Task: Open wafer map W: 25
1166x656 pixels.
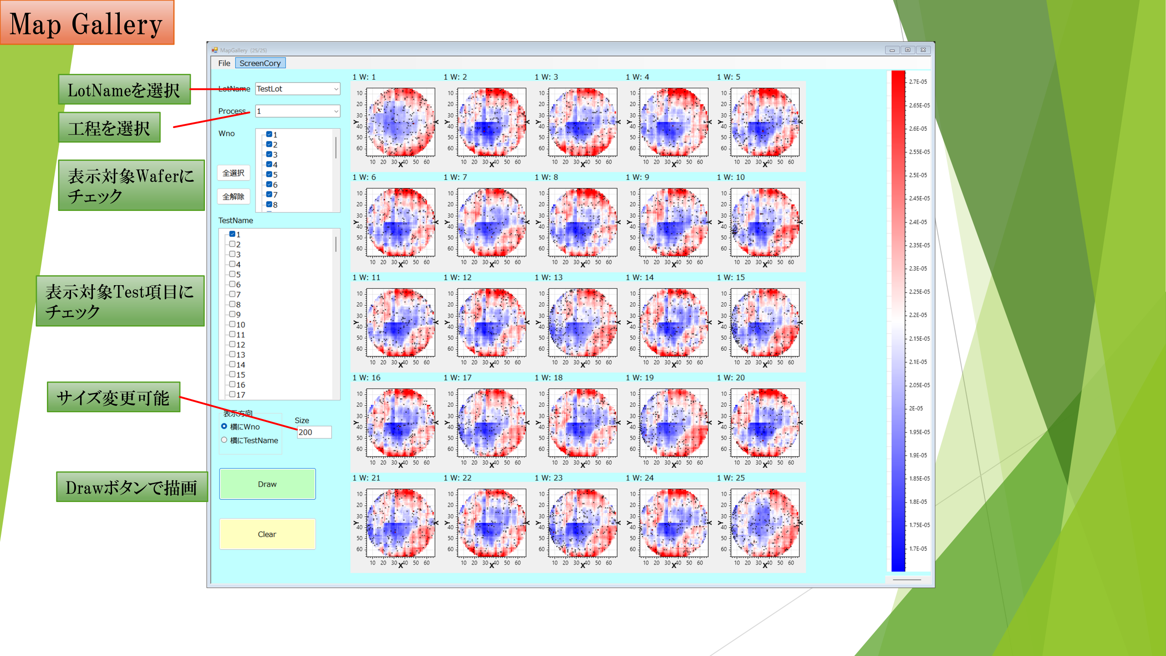Action: [765, 523]
